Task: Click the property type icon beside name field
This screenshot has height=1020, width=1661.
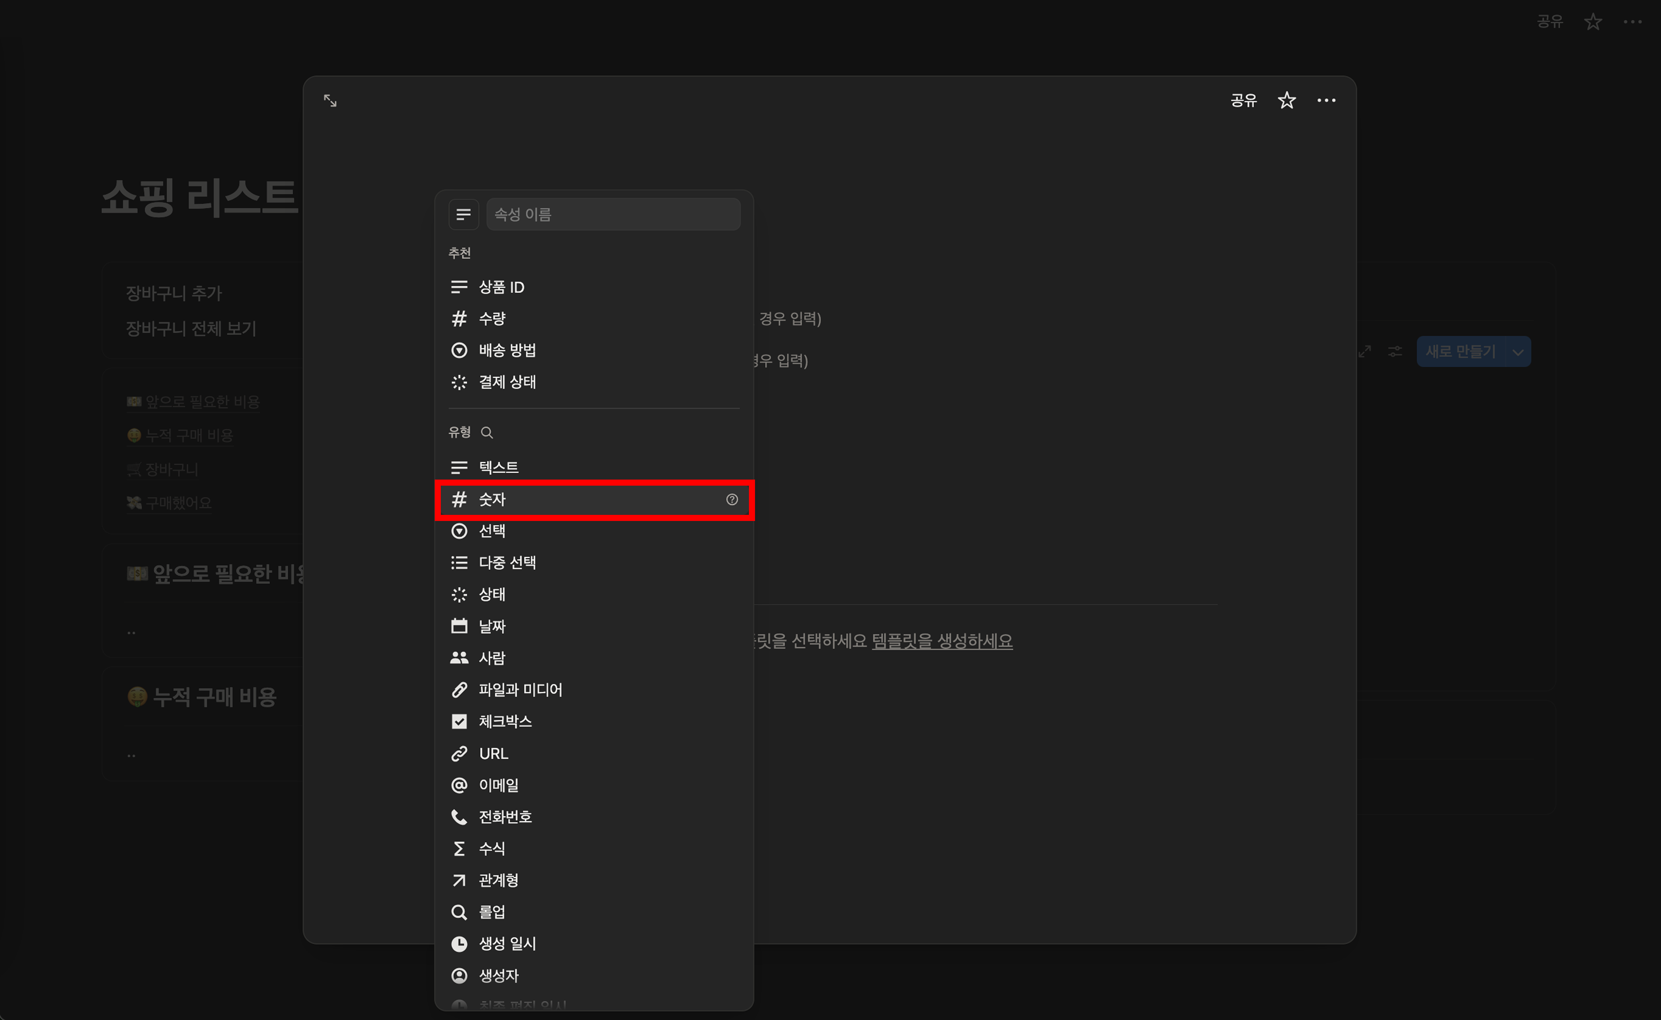Action: [x=463, y=215]
